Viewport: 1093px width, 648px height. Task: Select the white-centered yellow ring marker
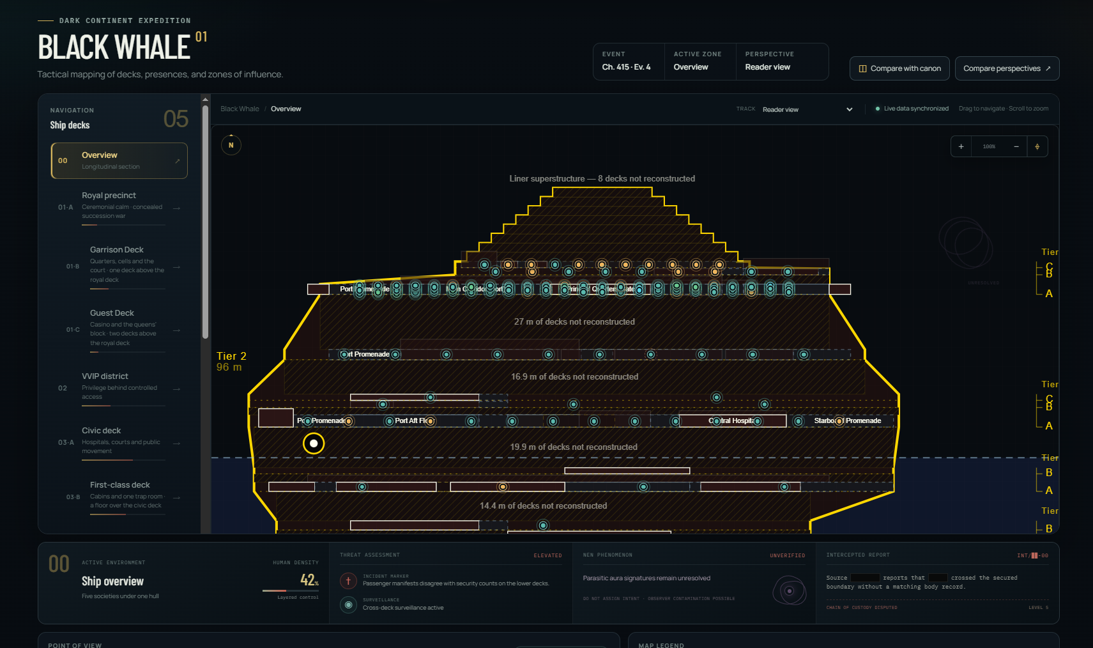[x=314, y=444]
